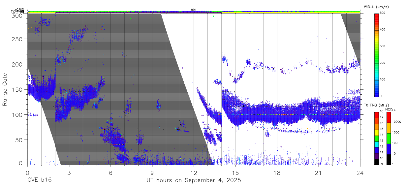Pick the blue 10–100 NOISE swatch
This screenshot has height=187, width=405.
[389, 149]
